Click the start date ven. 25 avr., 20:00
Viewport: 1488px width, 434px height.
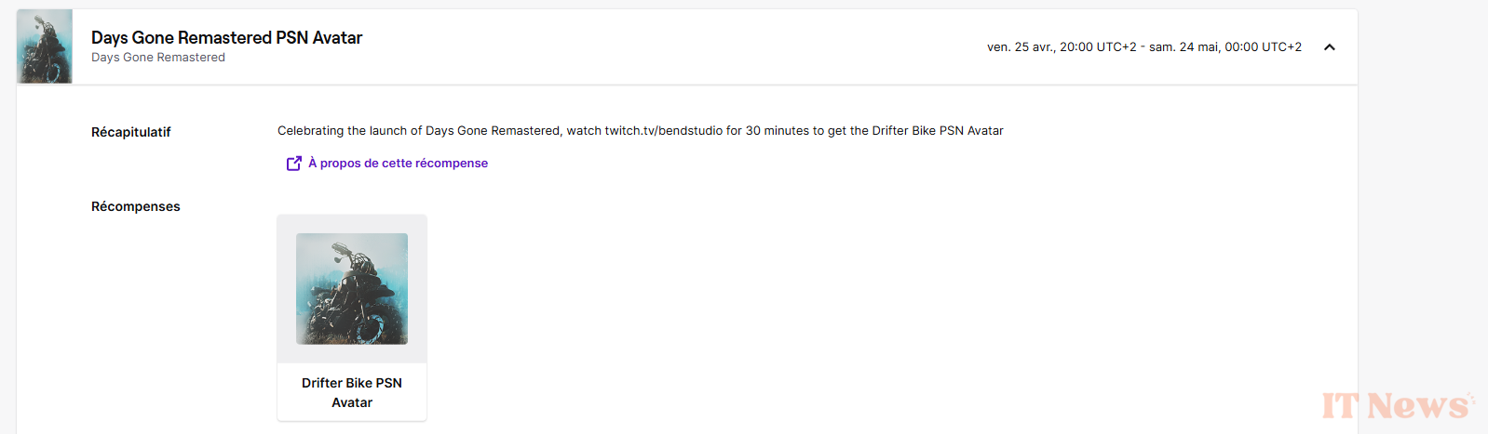(1062, 47)
